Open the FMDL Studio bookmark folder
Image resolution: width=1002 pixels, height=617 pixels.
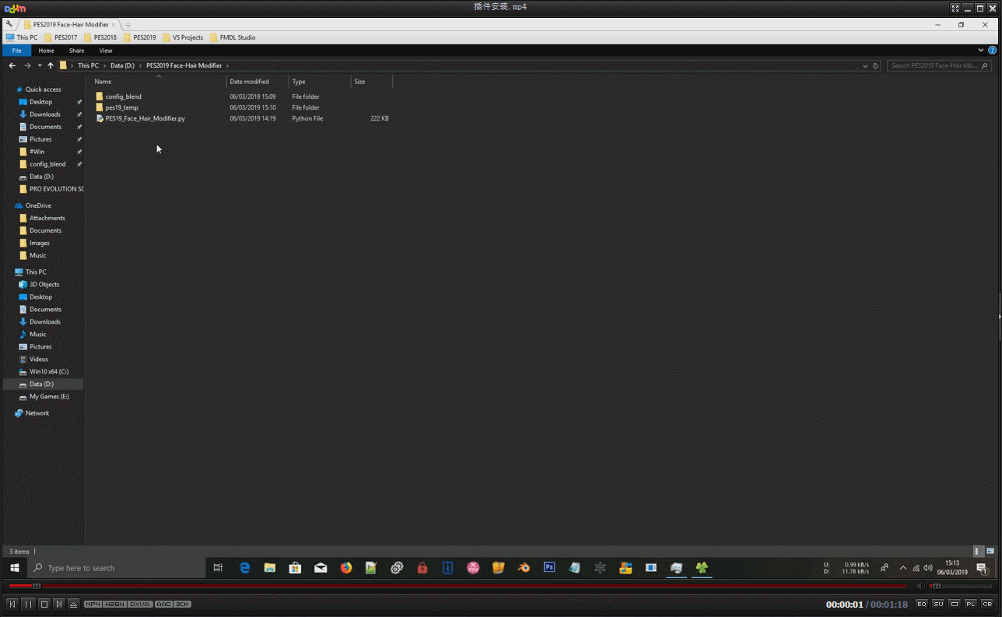point(233,37)
